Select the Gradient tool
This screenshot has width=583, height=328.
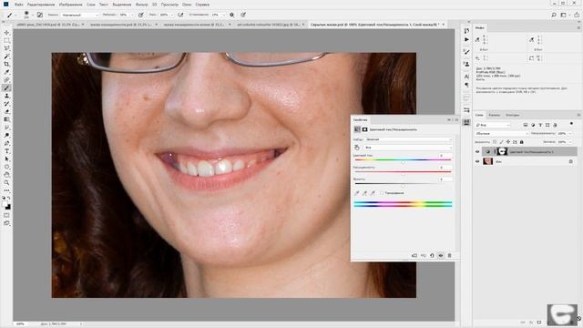point(6,119)
